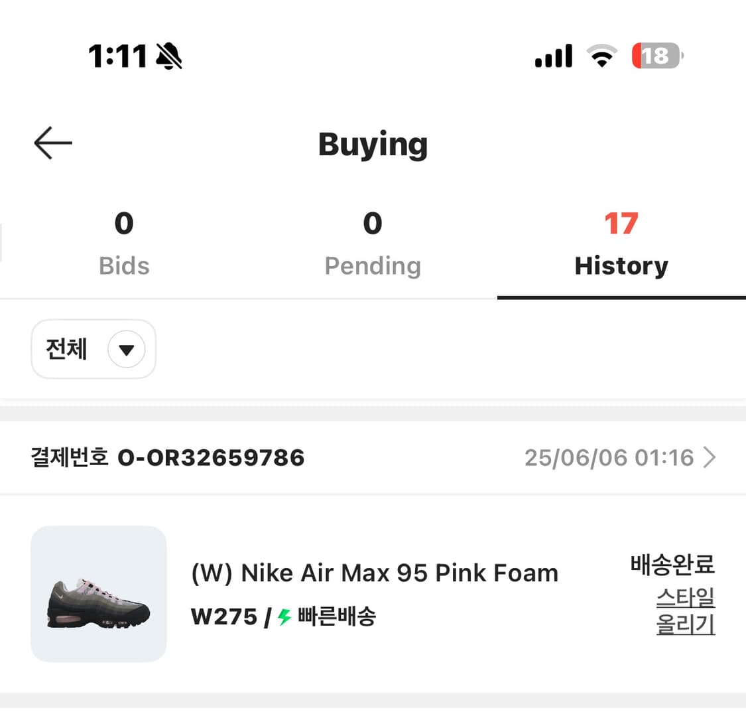Tap the size label W275
746x712 pixels.
223,616
